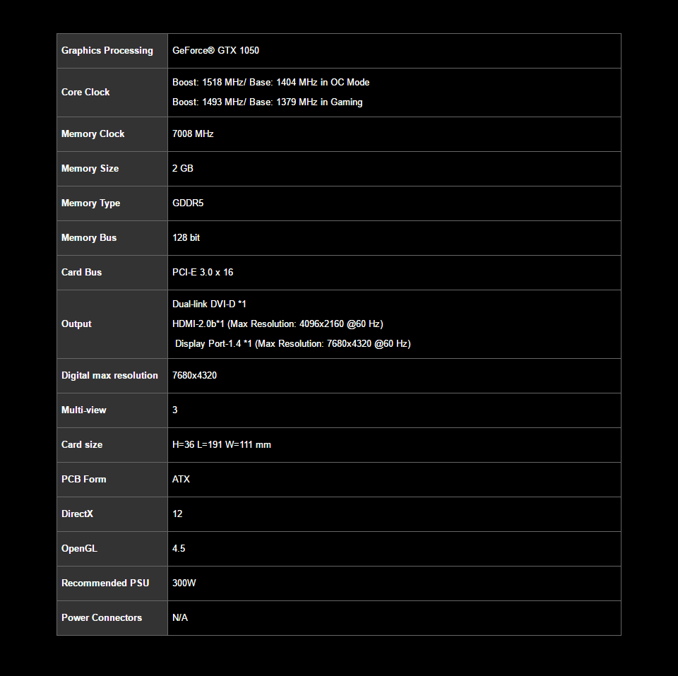Click the 'Multi-view' label
This screenshot has width=678, height=676.
(x=83, y=410)
